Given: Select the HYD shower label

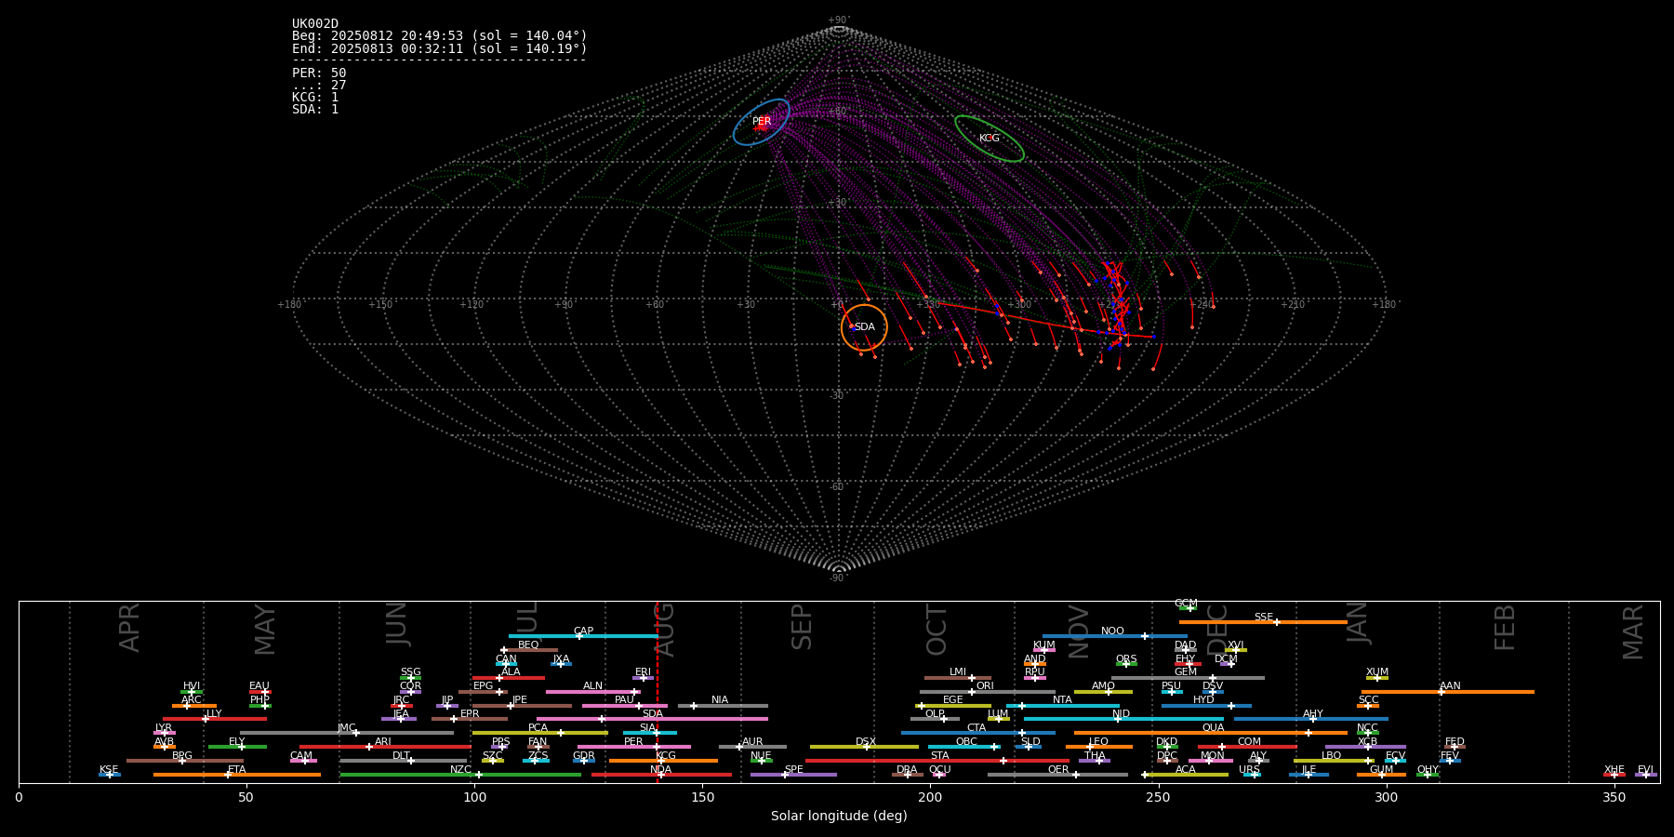Looking at the screenshot, I should click(x=1203, y=699).
